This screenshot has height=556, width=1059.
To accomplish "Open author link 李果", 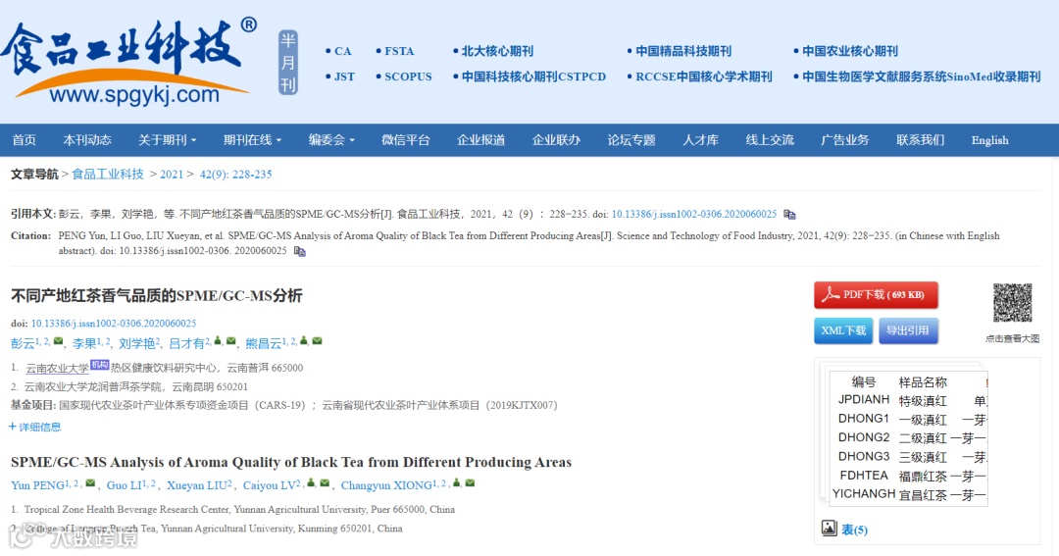I will [84, 344].
